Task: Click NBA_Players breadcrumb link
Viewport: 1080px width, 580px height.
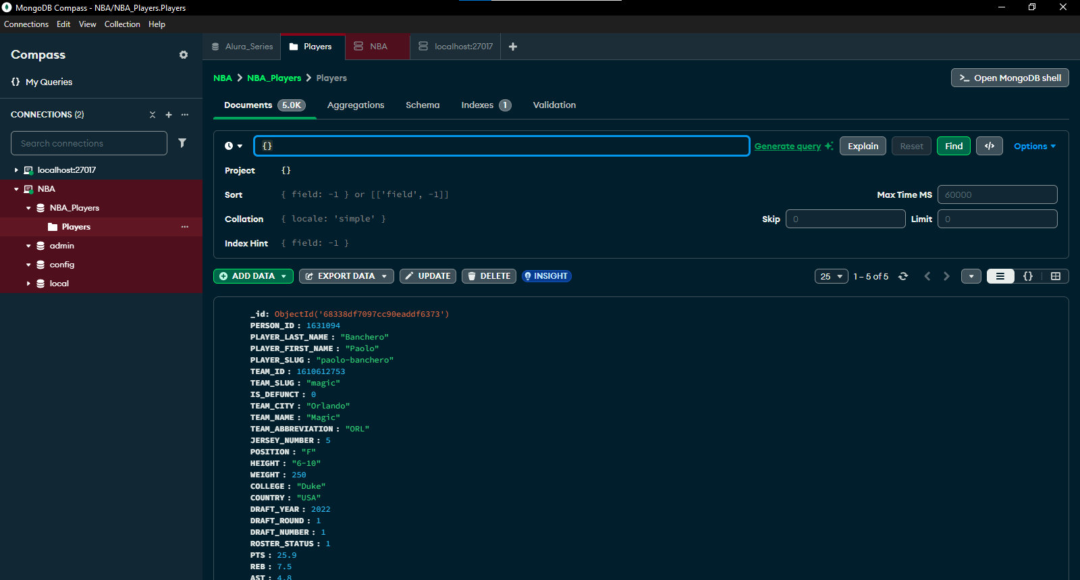Action: coord(274,78)
